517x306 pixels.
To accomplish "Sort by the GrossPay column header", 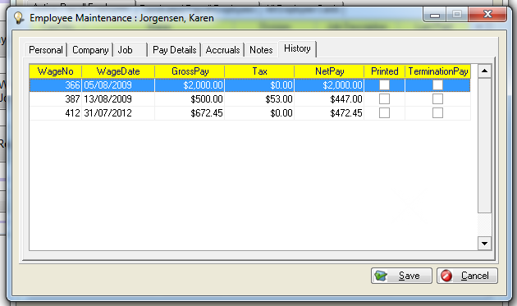I will click(190, 71).
